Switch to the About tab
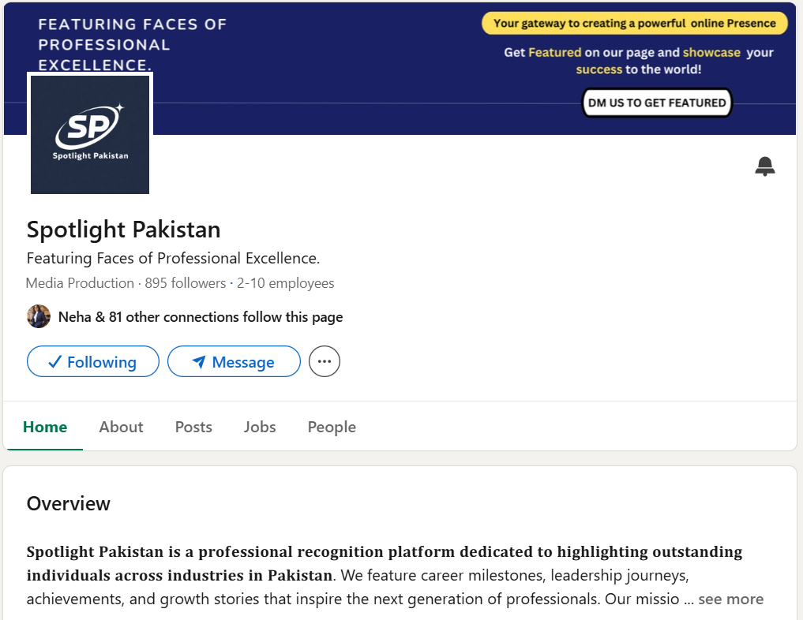The width and height of the screenshot is (803, 620). tap(121, 427)
